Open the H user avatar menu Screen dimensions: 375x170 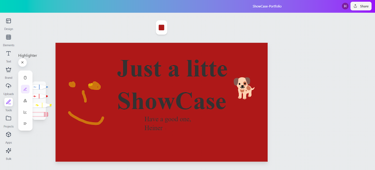[345, 6]
